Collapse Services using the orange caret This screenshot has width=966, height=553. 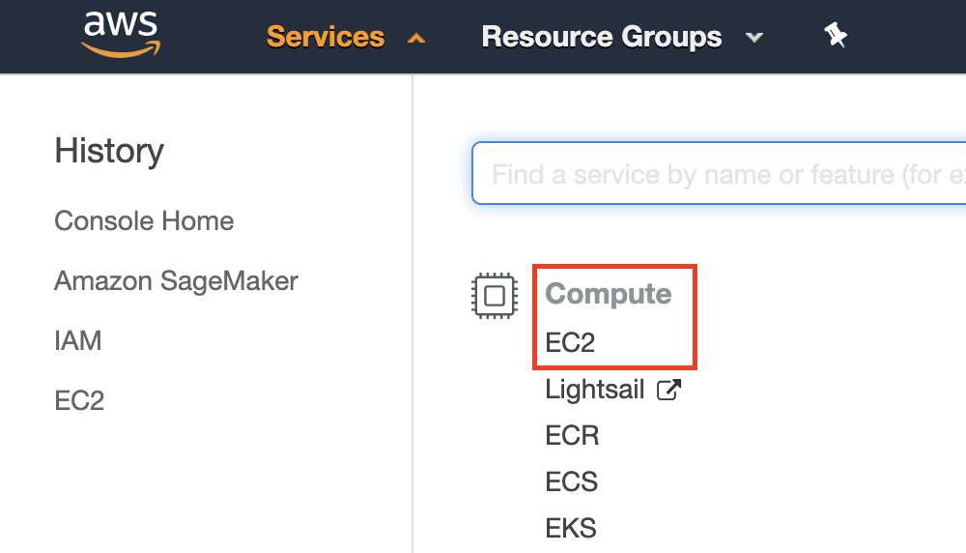pos(416,39)
